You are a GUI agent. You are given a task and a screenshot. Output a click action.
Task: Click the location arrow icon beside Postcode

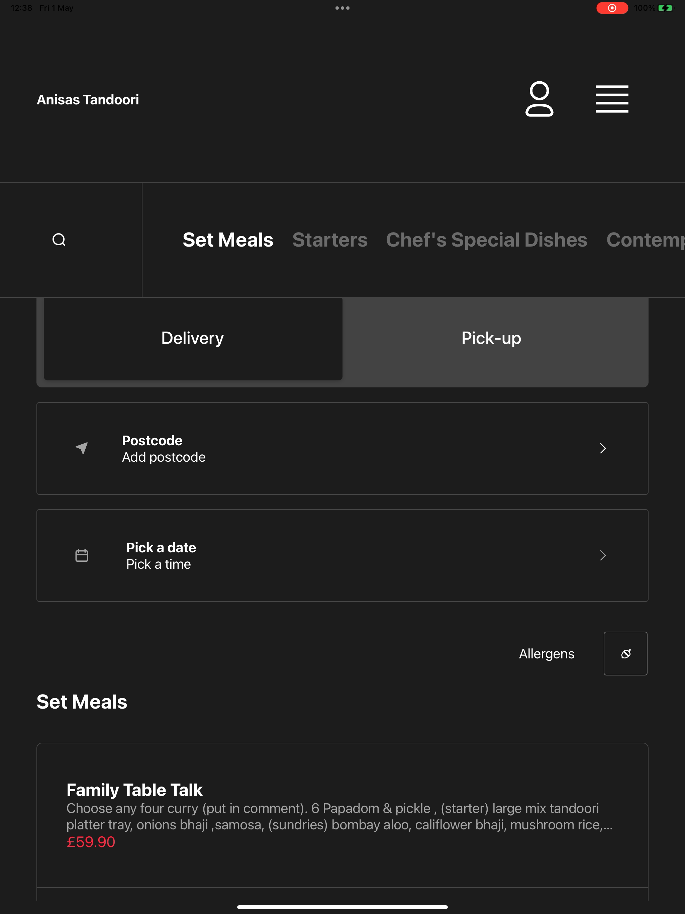click(82, 448)
